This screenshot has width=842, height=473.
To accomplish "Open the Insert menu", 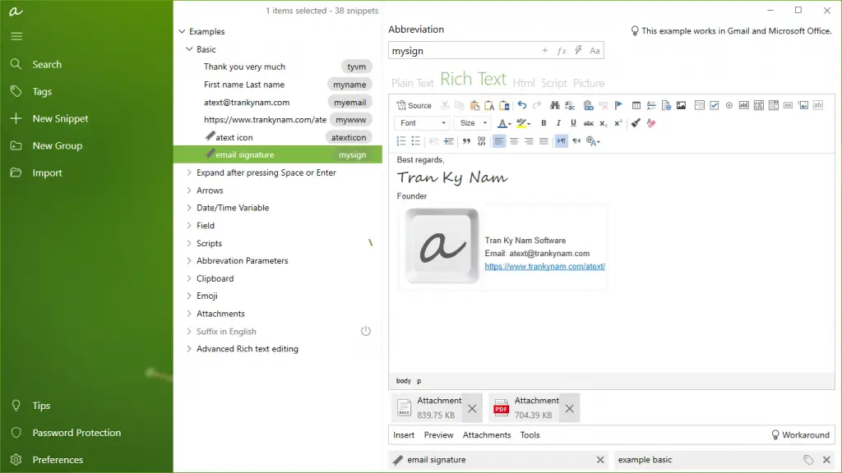I will coord(404,435).
